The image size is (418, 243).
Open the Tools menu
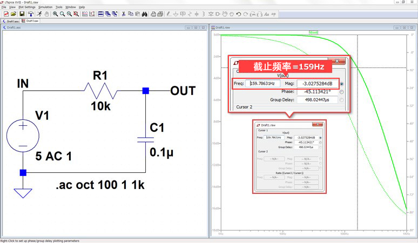pos(59,7)
